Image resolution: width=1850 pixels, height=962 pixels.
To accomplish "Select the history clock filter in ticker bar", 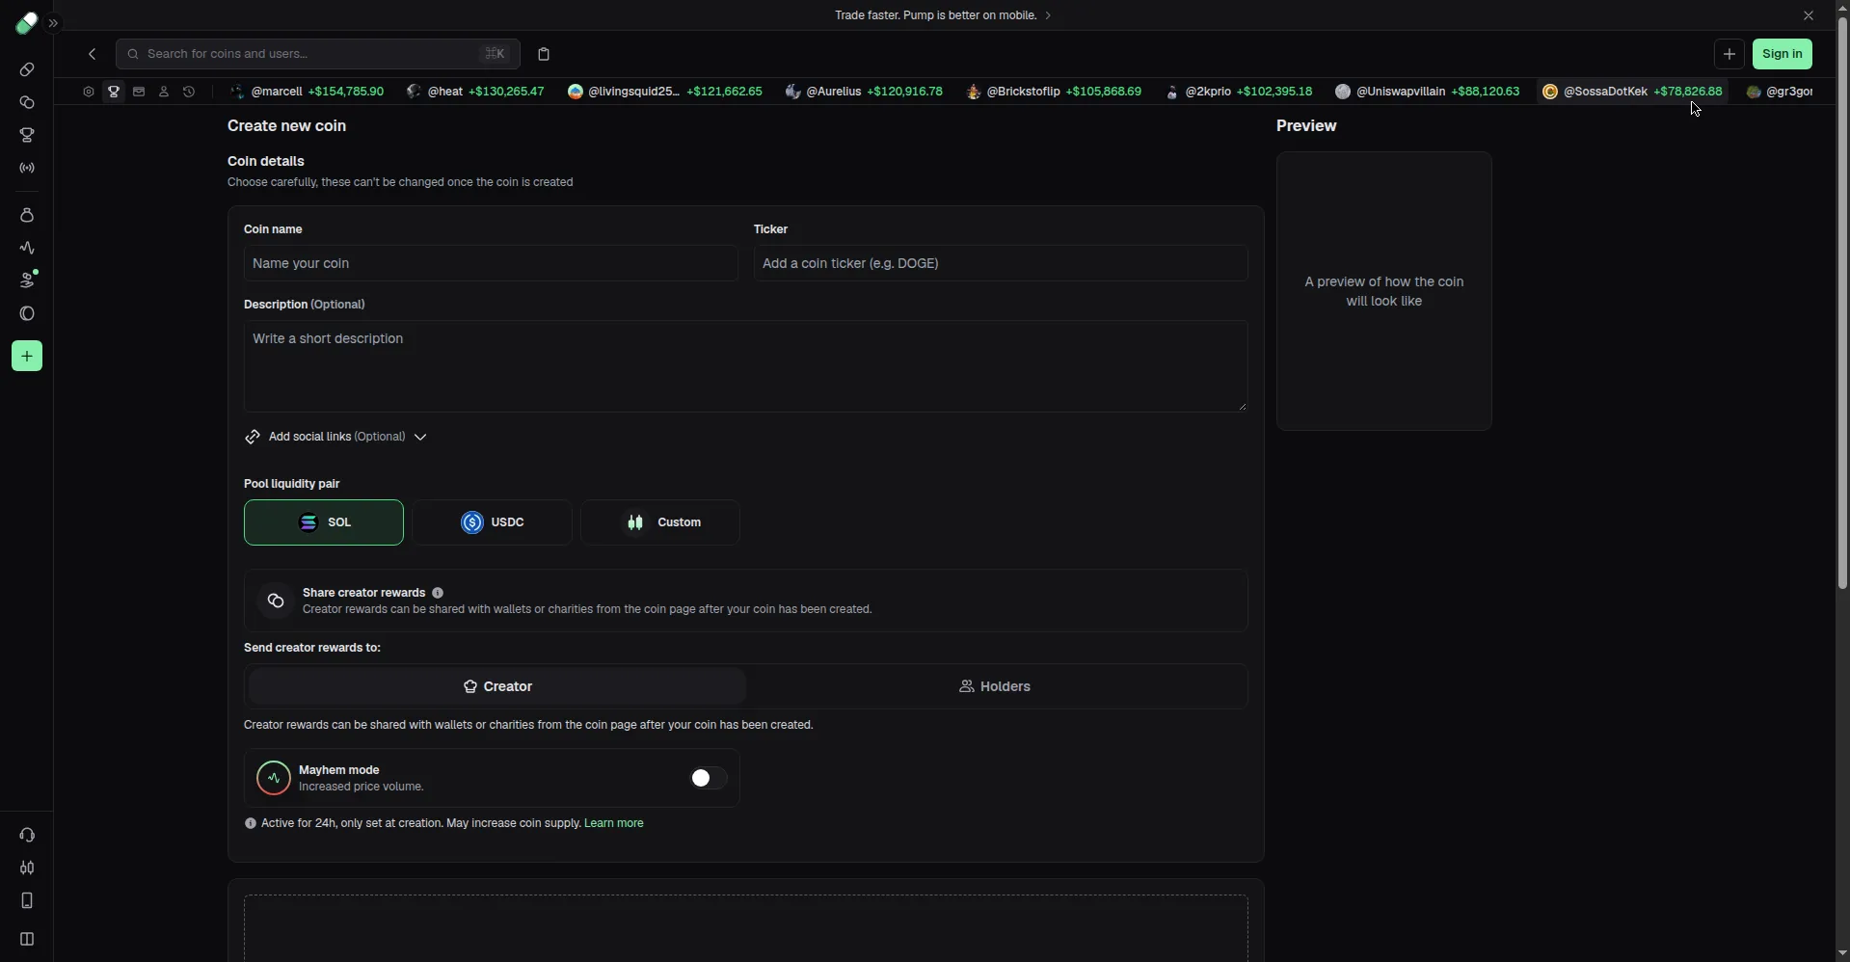I will point(189,92).
